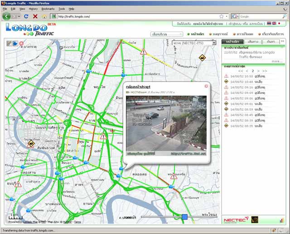Bookmark this page with the star icon
290x234 pixels.
pyautogui.click(x=222, y=16)
